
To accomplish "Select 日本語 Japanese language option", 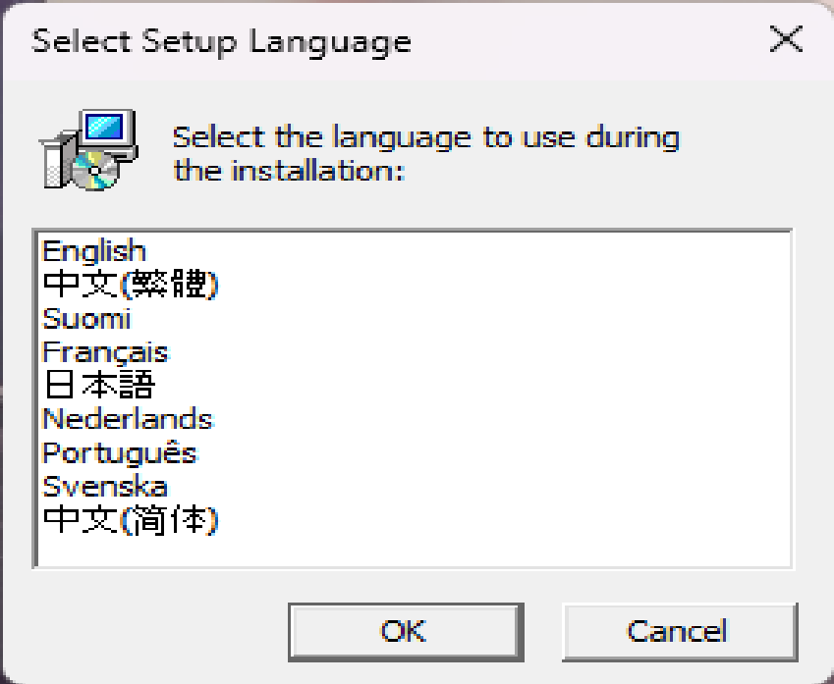I will pyautogui.click(x=98, y=385).
